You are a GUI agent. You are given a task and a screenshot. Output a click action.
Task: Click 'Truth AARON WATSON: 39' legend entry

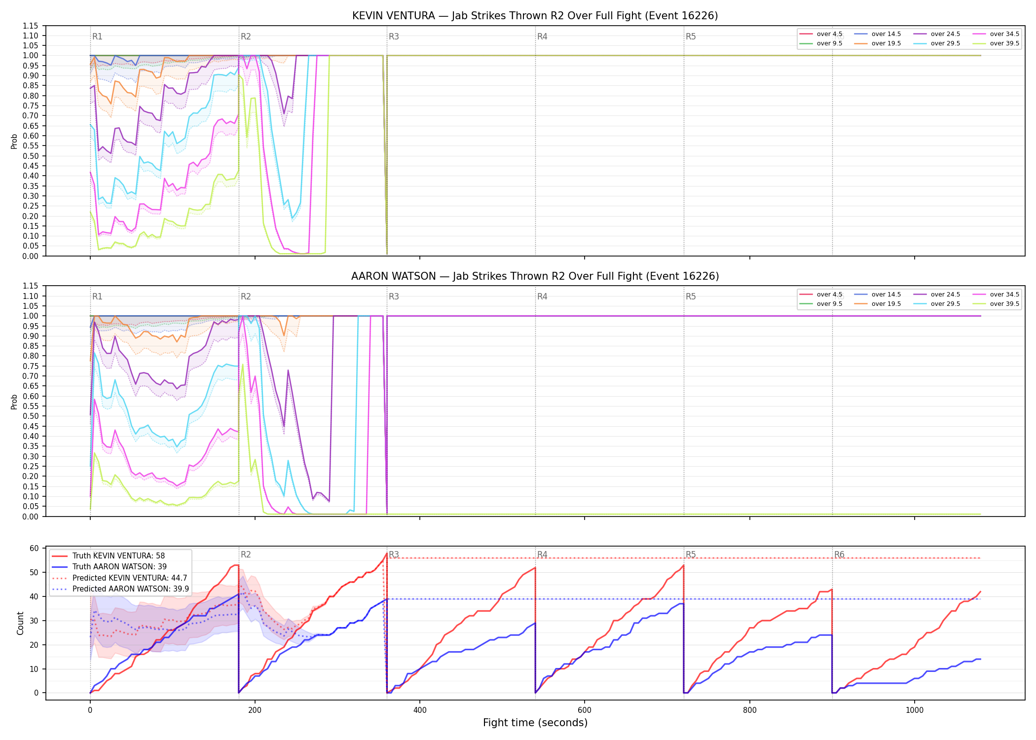pos(109,566)
